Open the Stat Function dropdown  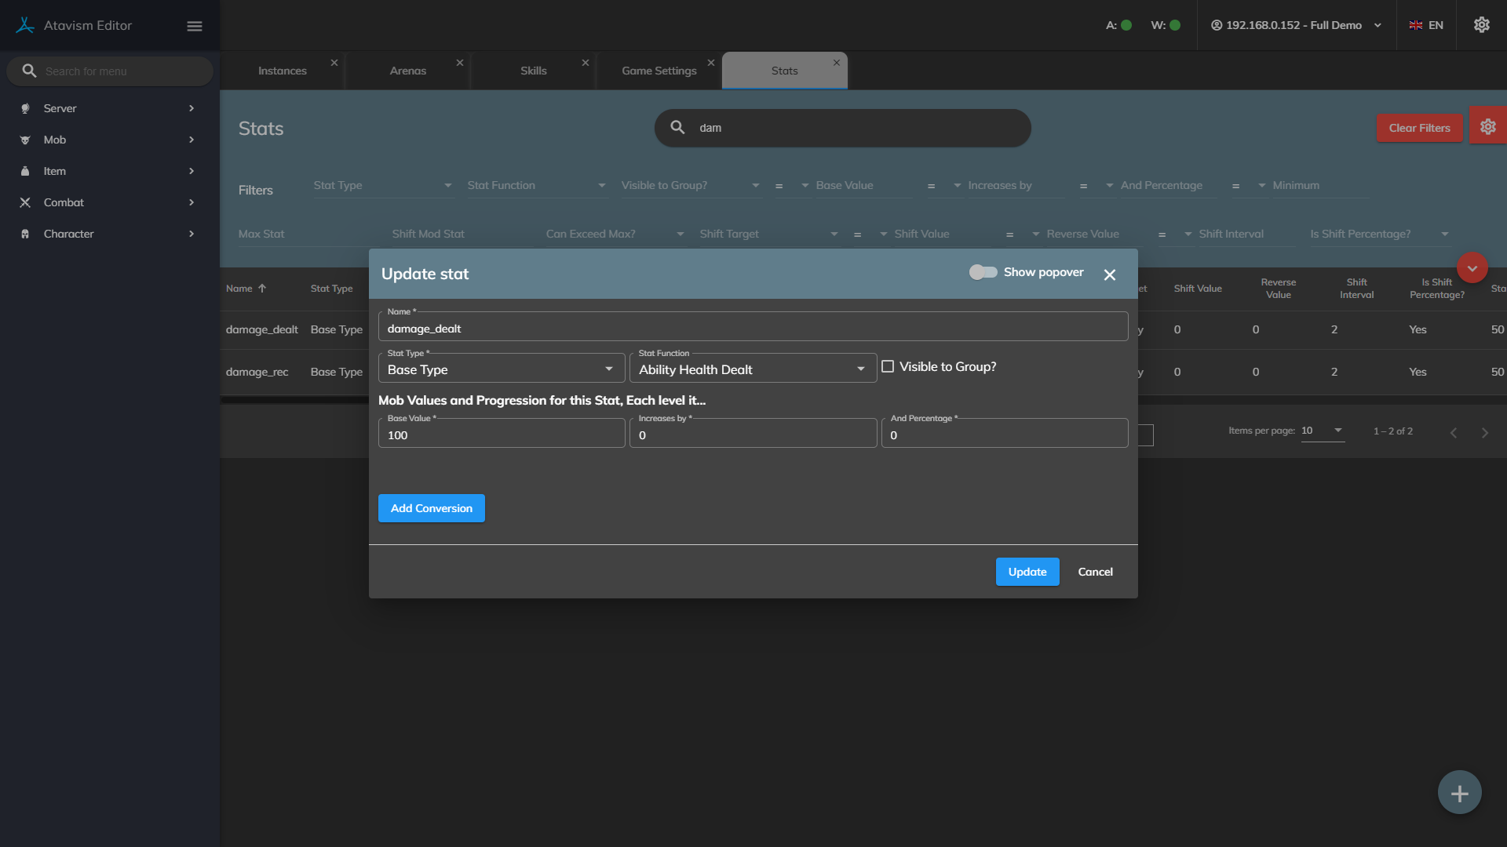(x=752, y=369)
